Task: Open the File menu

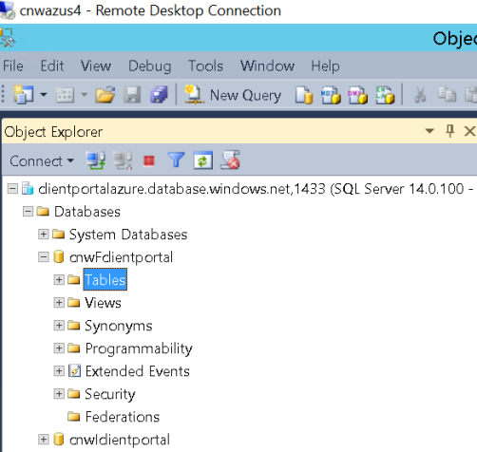Action: (x=13, y=66)
